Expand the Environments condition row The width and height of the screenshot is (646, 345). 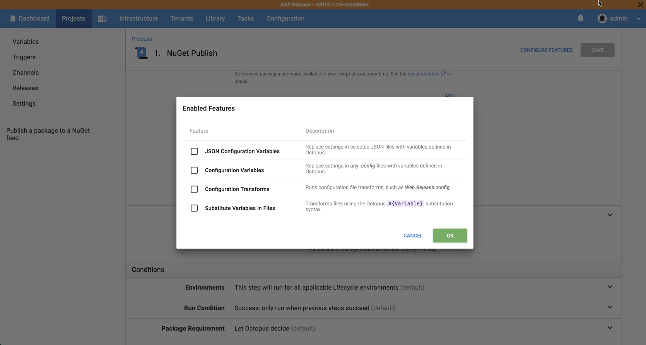[x=610, y=287]
